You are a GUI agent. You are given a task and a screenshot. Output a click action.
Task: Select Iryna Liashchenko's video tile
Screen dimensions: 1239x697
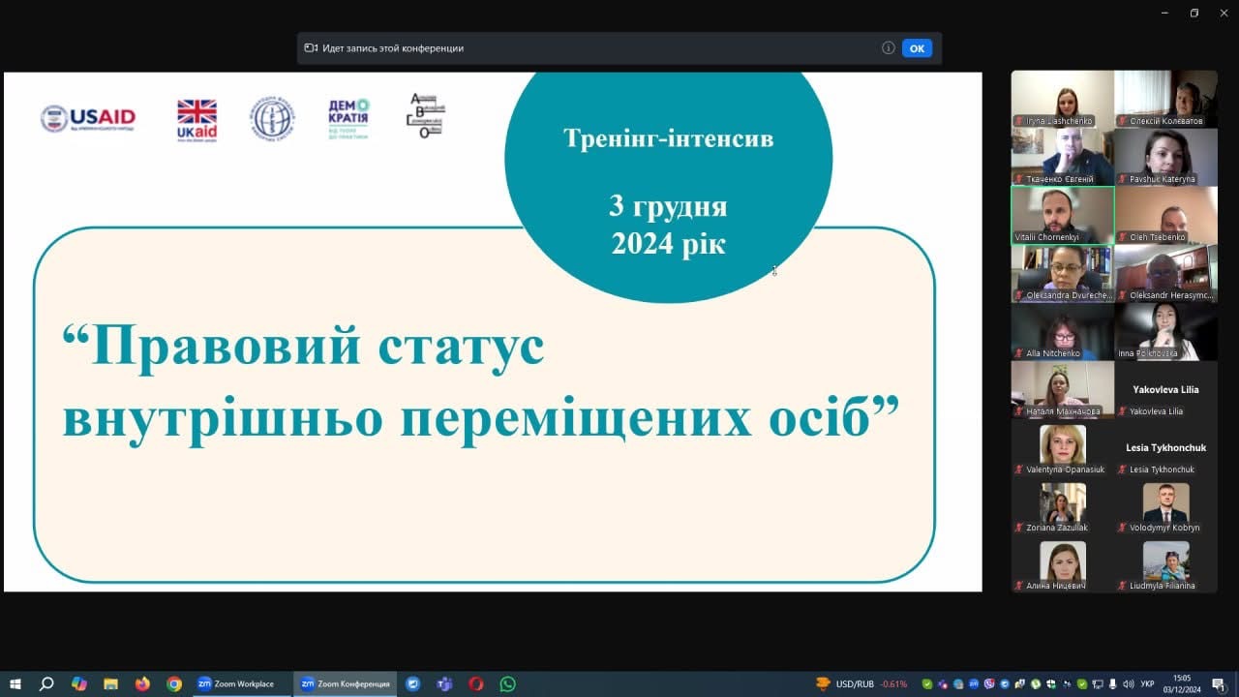pyautogui.click(x=1062, y=99)
